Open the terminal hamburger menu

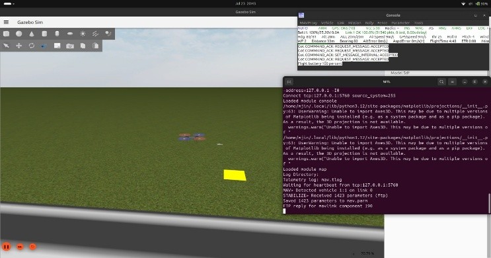[453, 82]
